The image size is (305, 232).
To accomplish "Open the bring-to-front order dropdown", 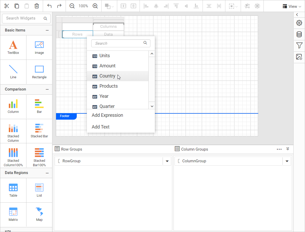I will [109, 6].
